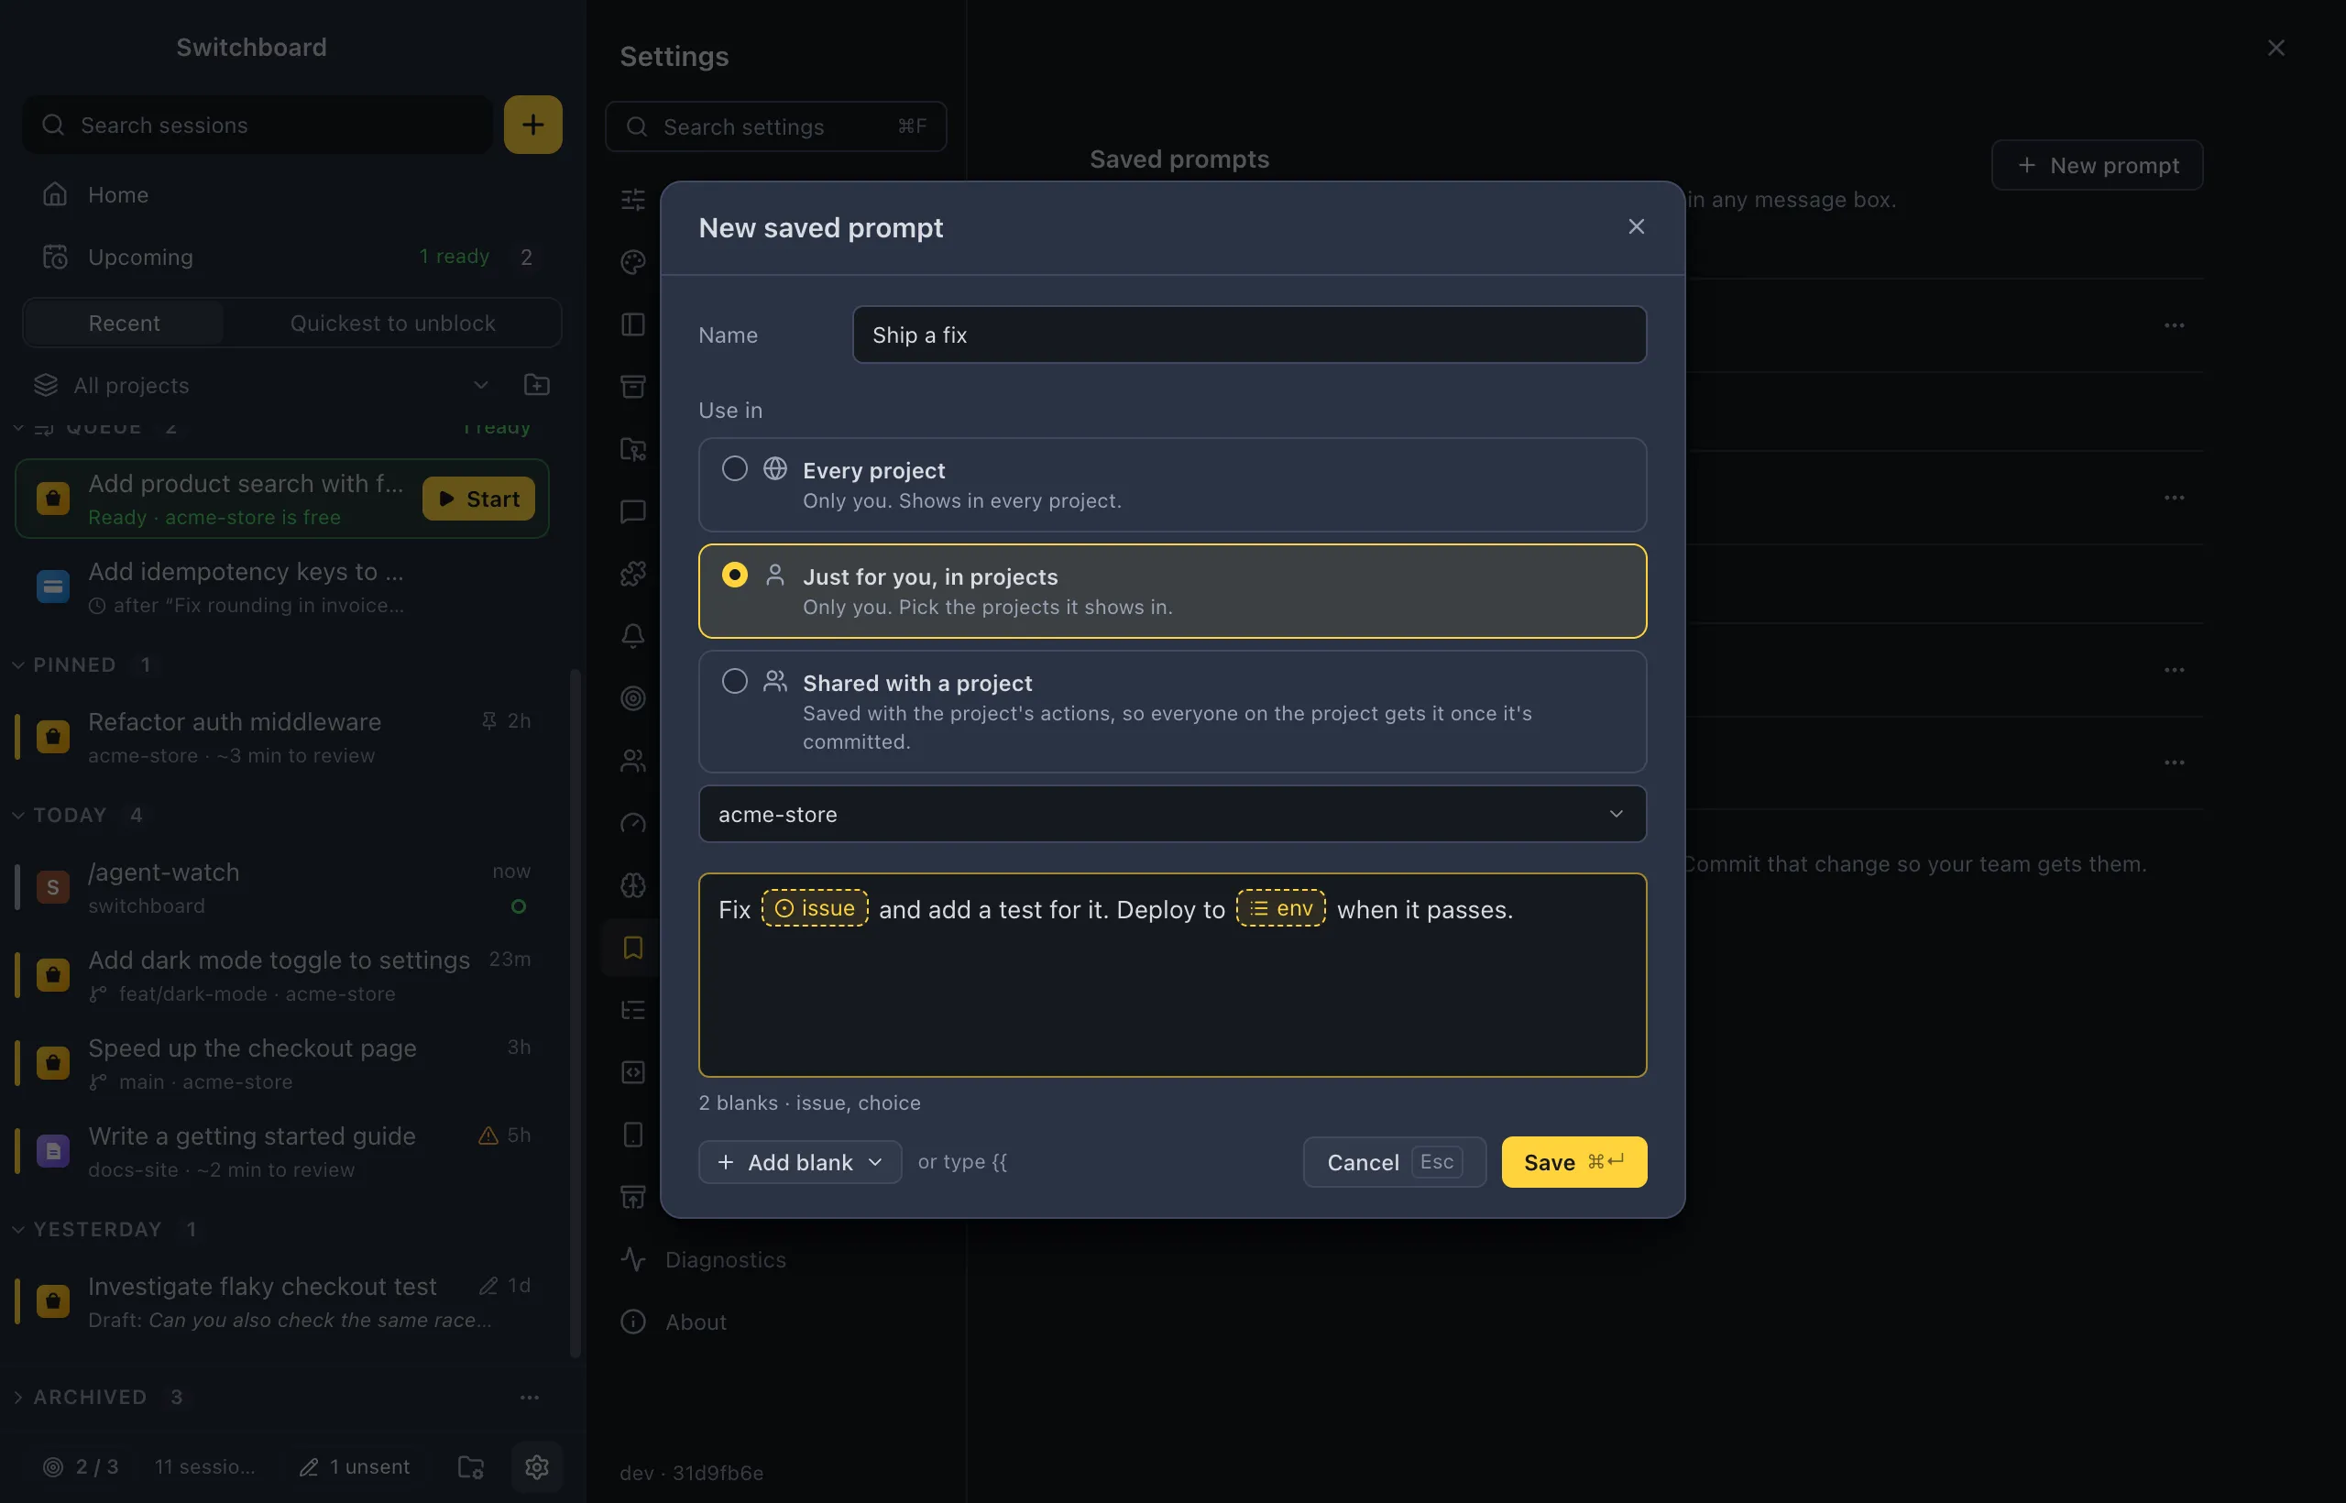Go to Home in sidebar
Image resolution: width=2346 pixels, height=1503 pixels.
click(291, 194)
